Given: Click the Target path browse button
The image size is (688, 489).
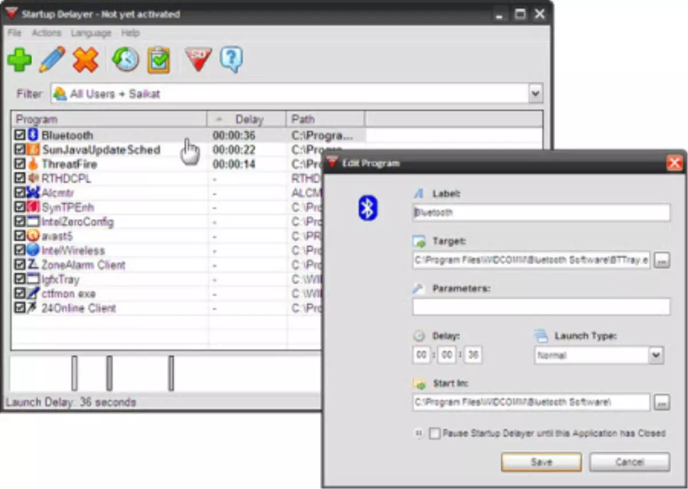Looking at the screenshot, I should click(x=662, y=260).
